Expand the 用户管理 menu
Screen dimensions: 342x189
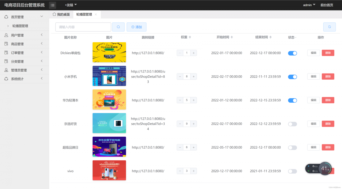[x=42, y=35]
